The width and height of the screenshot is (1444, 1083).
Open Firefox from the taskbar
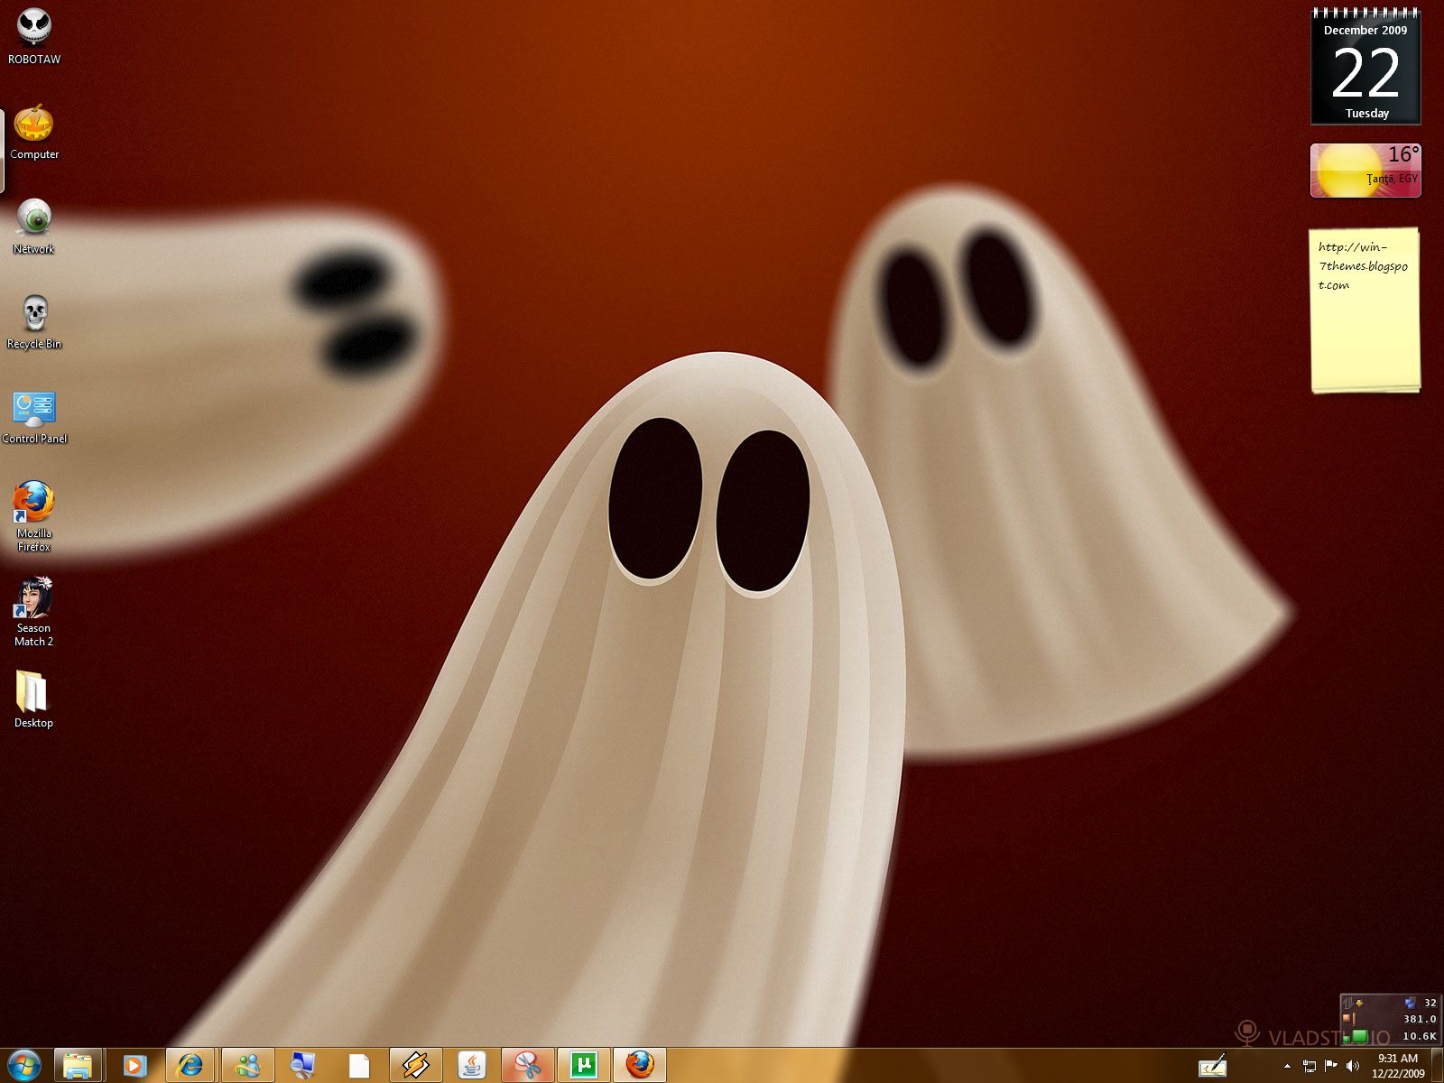(639, 1066)
